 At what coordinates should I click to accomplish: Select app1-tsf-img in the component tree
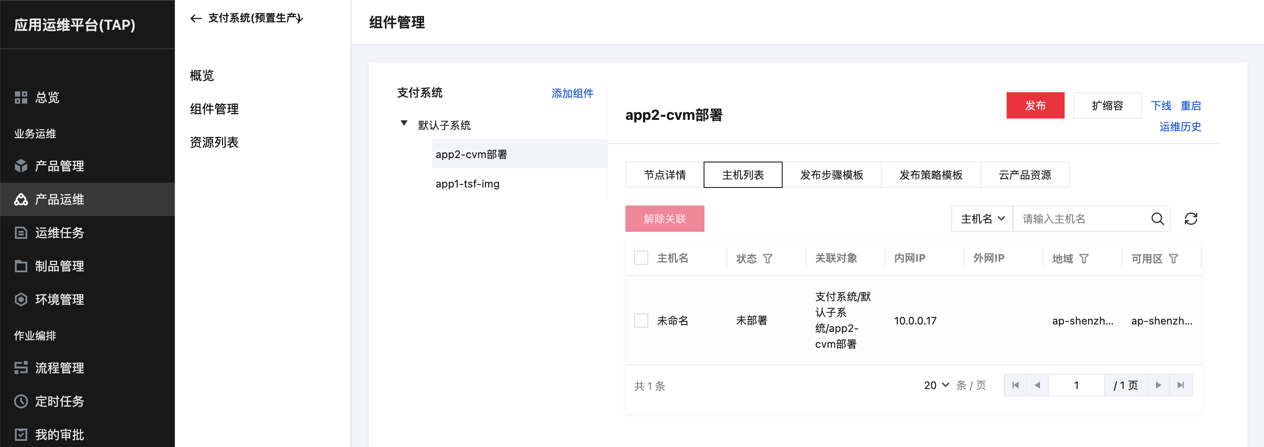467,184
